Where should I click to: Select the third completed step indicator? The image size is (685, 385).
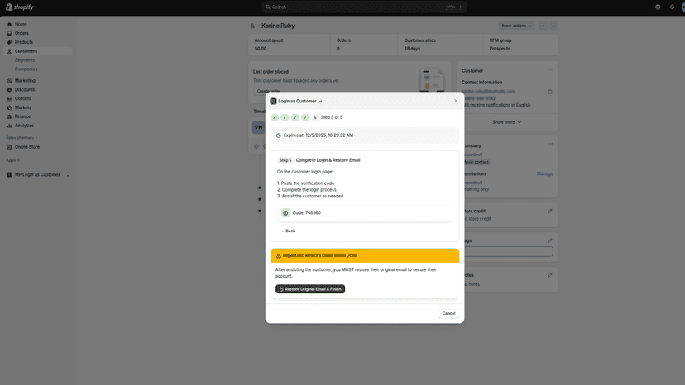pos(295,117)
